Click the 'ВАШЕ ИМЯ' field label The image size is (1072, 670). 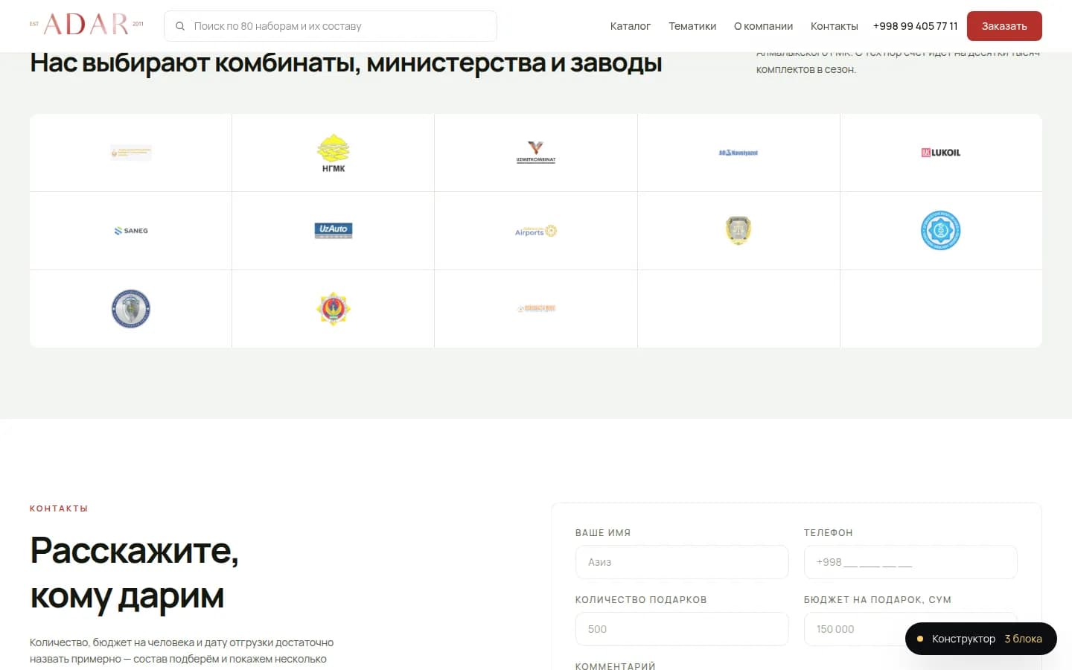pos(603,533)
